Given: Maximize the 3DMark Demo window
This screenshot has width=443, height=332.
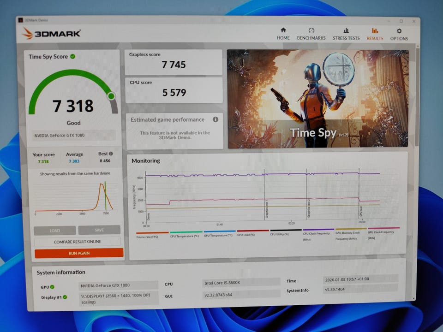Looking at the screenshot, I should 401,21.
